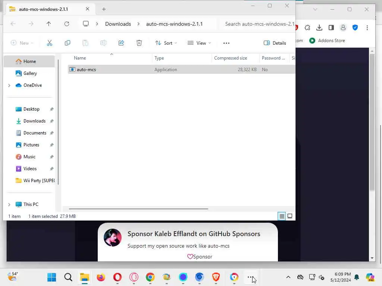Click the Application type cell
This screenshot has height=286, width=382.
pyautogui.click(x=166, y=70)
